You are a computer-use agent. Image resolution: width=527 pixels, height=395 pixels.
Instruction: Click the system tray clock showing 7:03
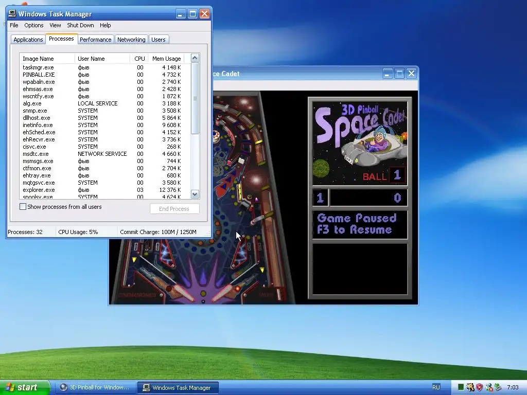point(513,387)
